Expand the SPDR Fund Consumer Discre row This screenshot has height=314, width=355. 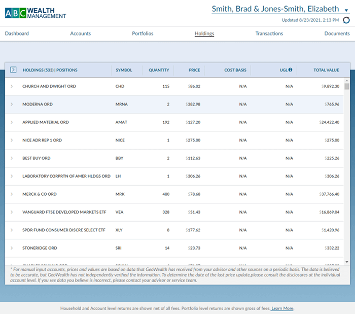point(12,230)
